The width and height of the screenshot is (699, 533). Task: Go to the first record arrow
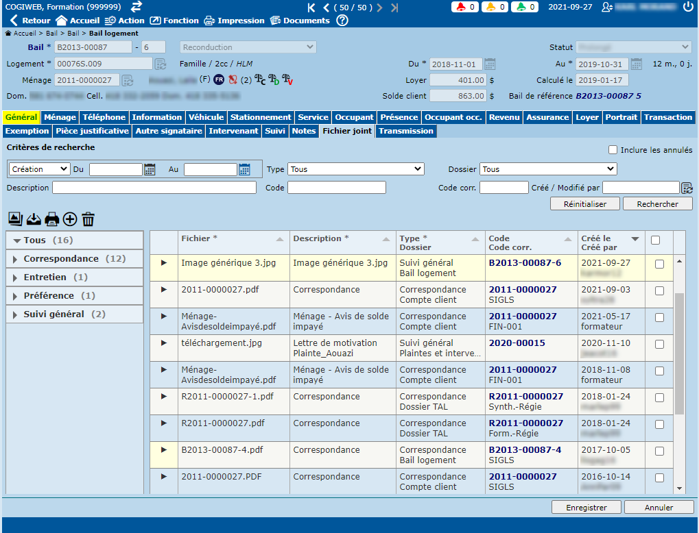click(311, 8)
